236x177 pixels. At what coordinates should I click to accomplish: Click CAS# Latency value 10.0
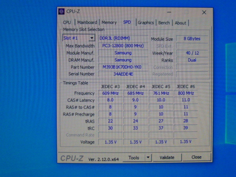[x=161, y=100]
